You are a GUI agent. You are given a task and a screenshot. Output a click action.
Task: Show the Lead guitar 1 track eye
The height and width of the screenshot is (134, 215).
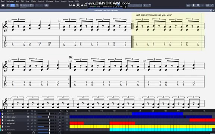click(x=28, y=120)
